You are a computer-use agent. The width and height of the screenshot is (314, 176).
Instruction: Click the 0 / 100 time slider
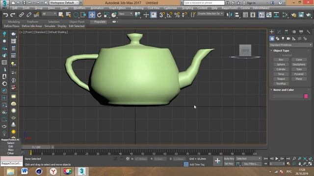click(36, 147)
